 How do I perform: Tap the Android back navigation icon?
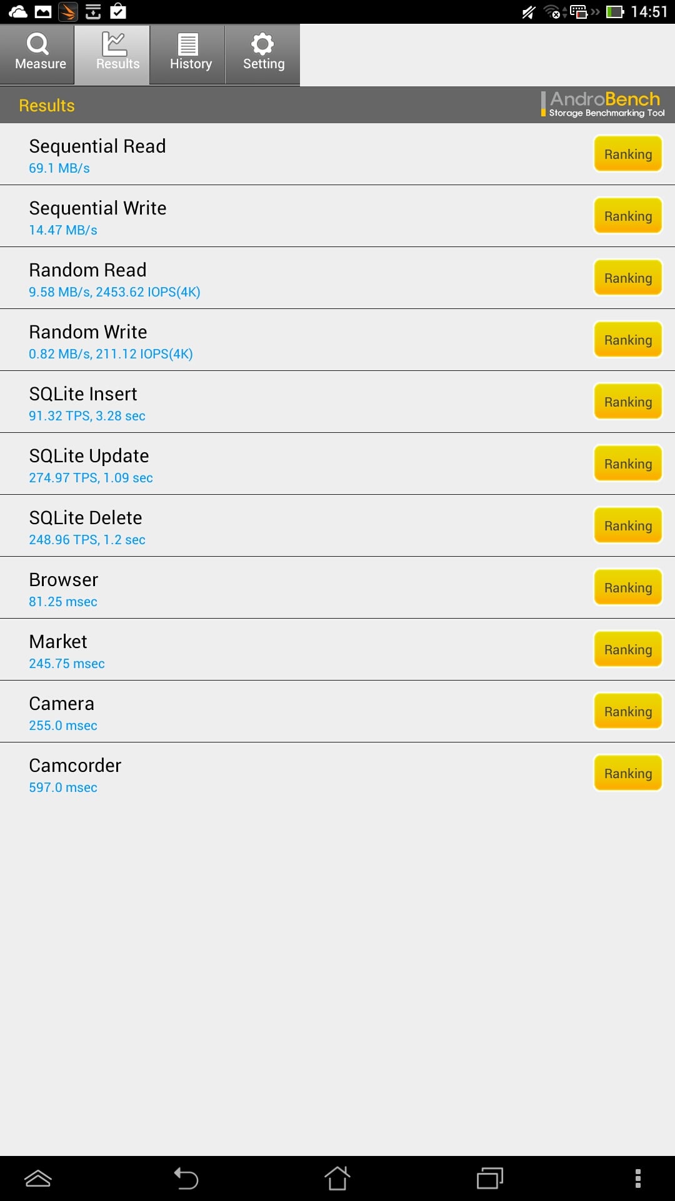click(186, 1178)
